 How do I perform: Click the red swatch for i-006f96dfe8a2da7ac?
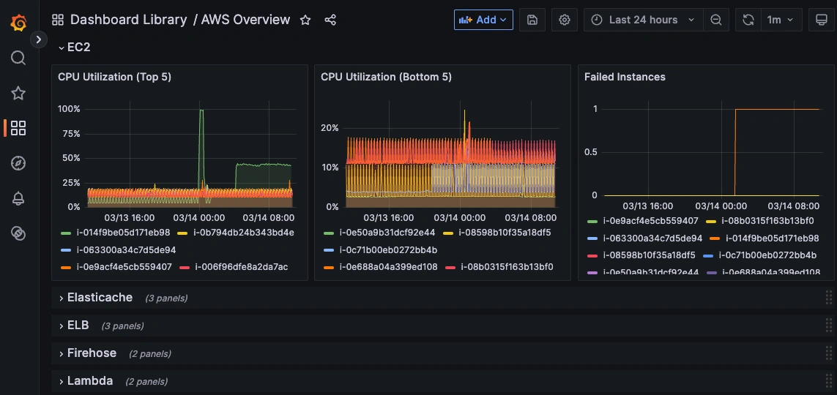185,267
